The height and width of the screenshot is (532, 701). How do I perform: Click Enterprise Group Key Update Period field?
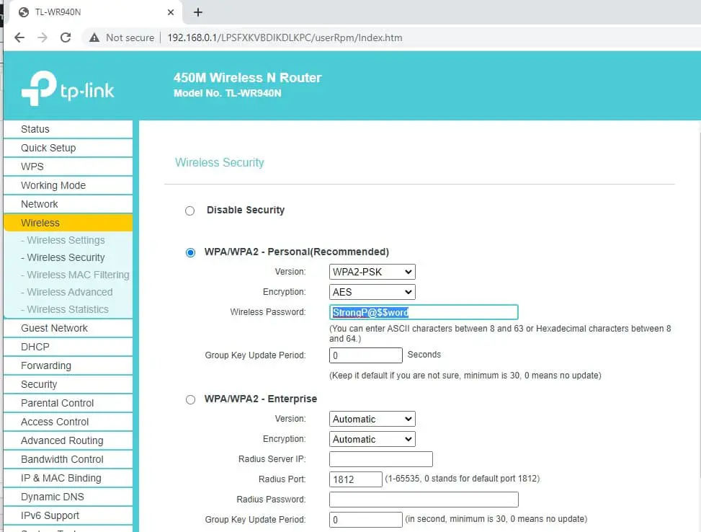366,520
